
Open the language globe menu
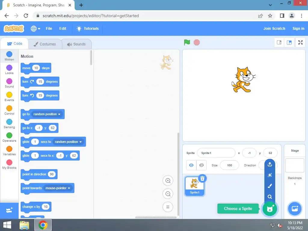tap(35, 29)
